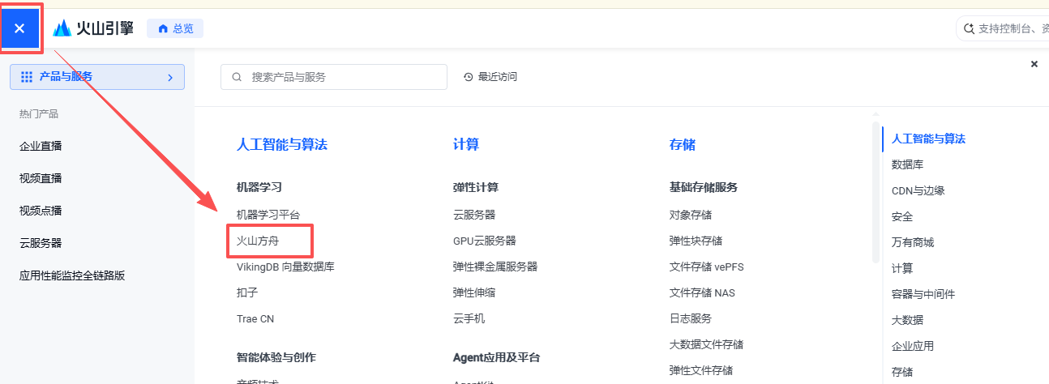The height and width of the screenshot is (384, 1049).
Task: Open GPU云服务器
Action: pyautogui.click(x=485, y=241)
